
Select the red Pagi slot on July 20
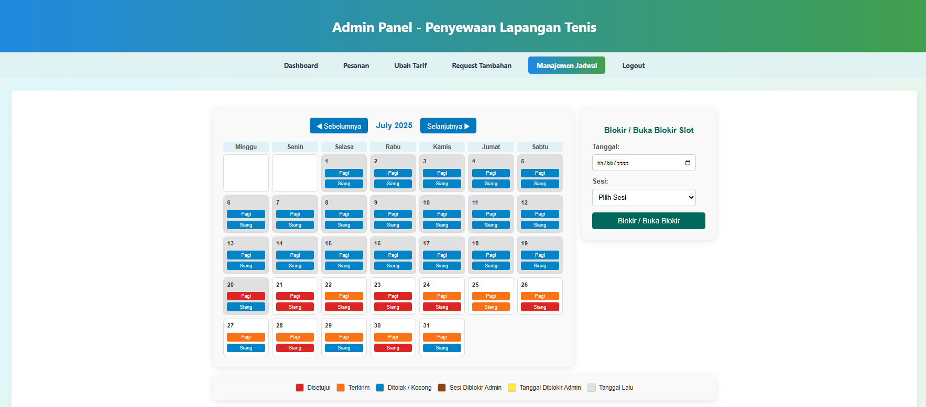click(x=246, y=296)
